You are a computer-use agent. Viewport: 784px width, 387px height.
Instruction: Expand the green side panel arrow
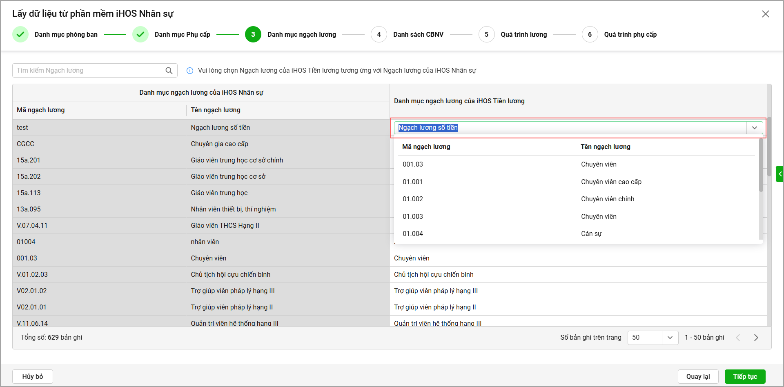pyautogui.click(x=780, y=174)
